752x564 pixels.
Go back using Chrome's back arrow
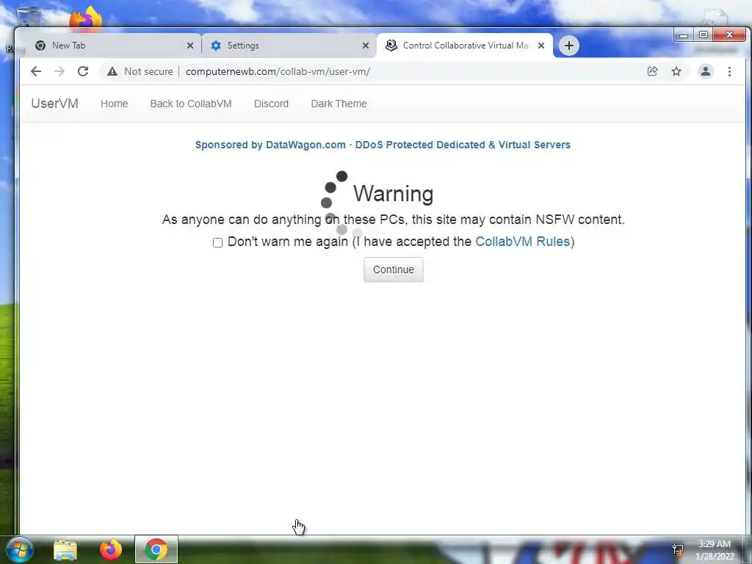coord(36,71)
